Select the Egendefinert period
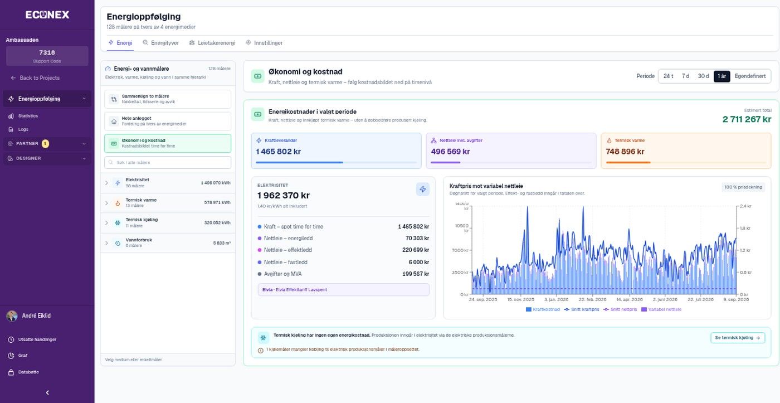 coord(750,76)
